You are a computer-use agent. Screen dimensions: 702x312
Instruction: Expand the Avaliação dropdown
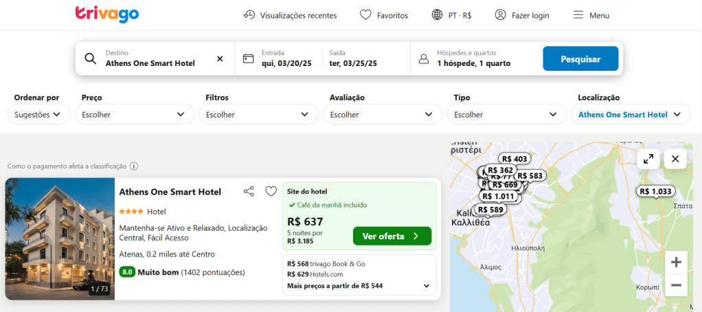[x=382, y=115]
